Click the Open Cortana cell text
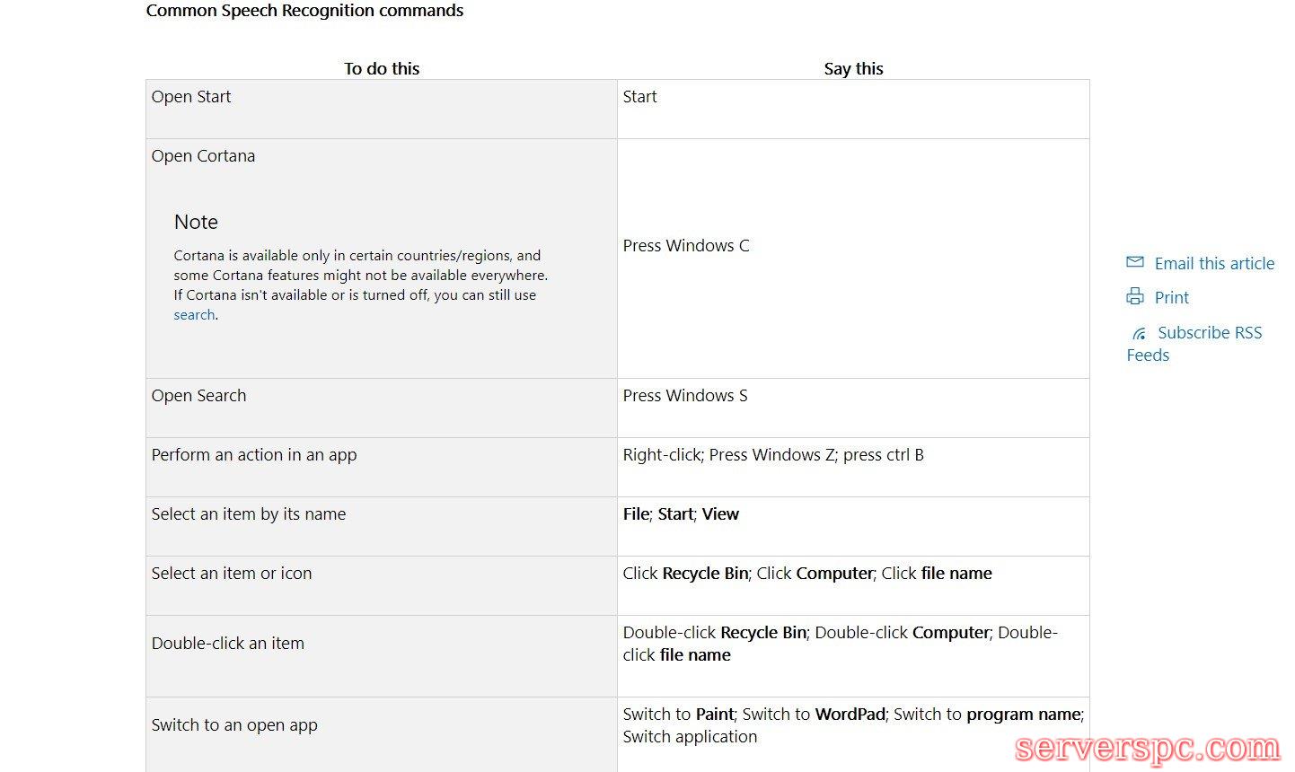This screenshot has height=772, width=1295. pyautogui.click(x=203, y=156)
